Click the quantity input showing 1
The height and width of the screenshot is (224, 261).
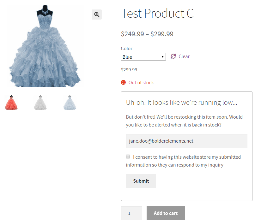coord(131,213)
